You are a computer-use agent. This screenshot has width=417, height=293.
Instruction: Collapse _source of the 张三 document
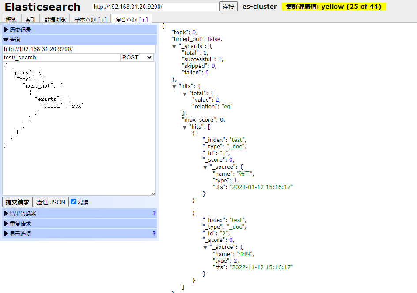(205, 167)
